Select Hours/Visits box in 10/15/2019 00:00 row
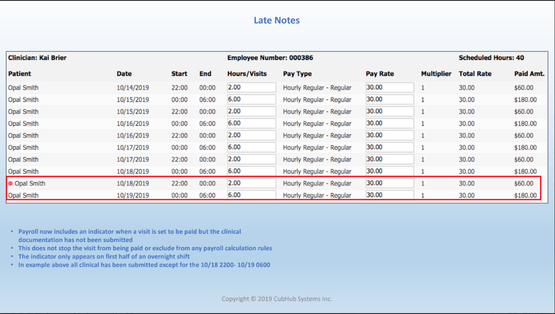Image resolution: width=555 pixels, height=314 pixels. click(x=251, y=99)
